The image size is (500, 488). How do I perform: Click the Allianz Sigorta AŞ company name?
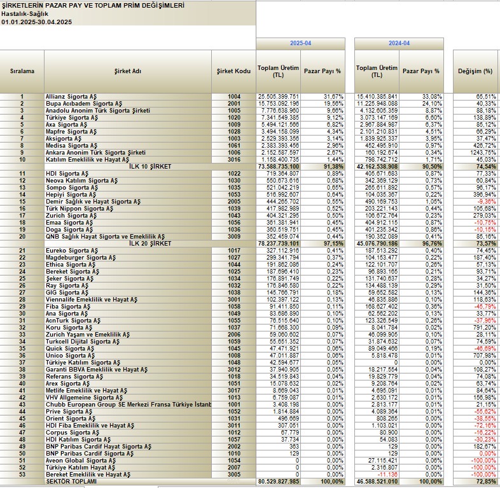pyautogui.click(x=71, y=97)
